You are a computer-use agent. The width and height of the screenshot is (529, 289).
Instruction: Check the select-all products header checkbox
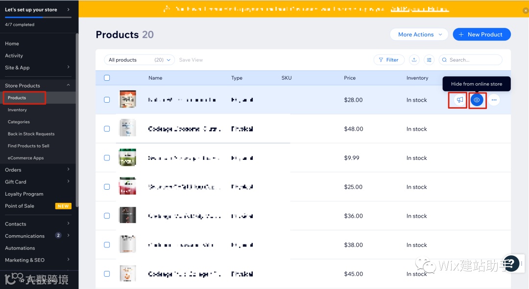[x=107, y=78]
